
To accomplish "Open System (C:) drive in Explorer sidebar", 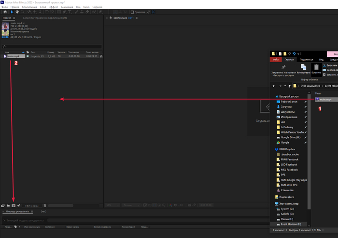I will tap(287, 209).
